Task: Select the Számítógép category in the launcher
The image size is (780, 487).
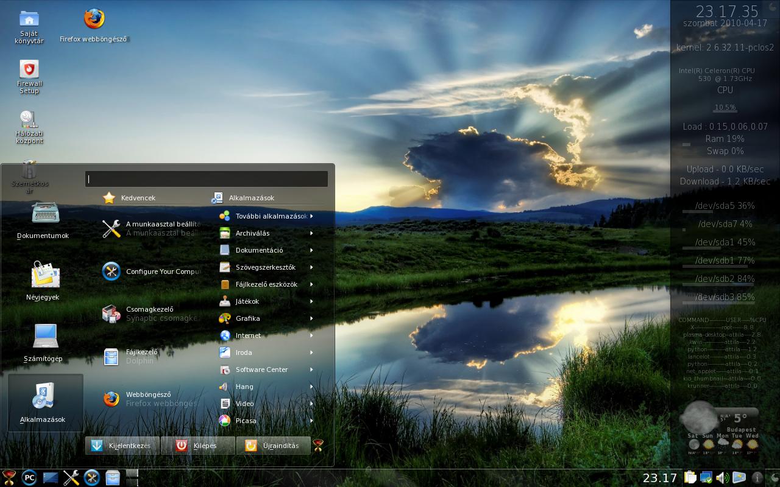Action: 43,343
